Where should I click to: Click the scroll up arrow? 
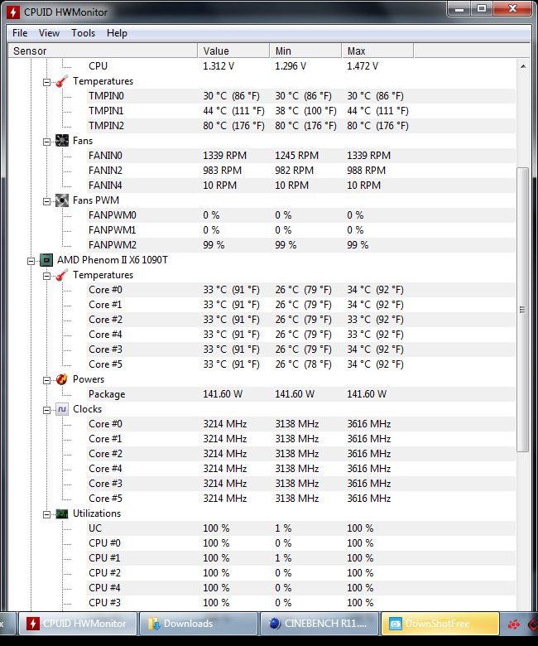(523, 66)
